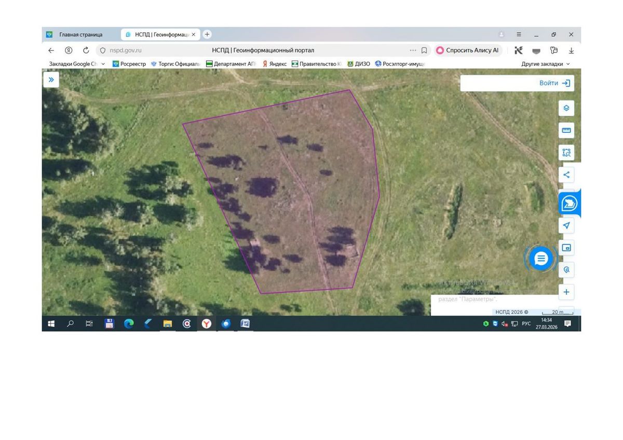Open the browser hamburger menu
Screen dimensions: 623x440
point(519,34)
